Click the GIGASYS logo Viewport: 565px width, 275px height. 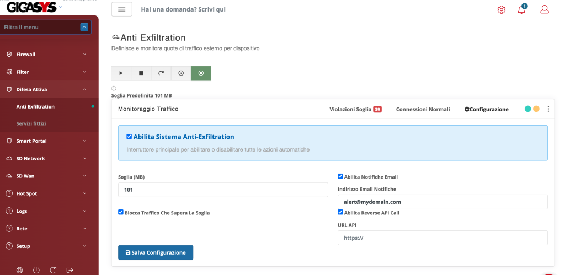(31, 7)
